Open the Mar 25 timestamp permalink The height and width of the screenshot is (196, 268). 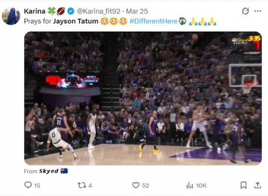coord(137,11)
